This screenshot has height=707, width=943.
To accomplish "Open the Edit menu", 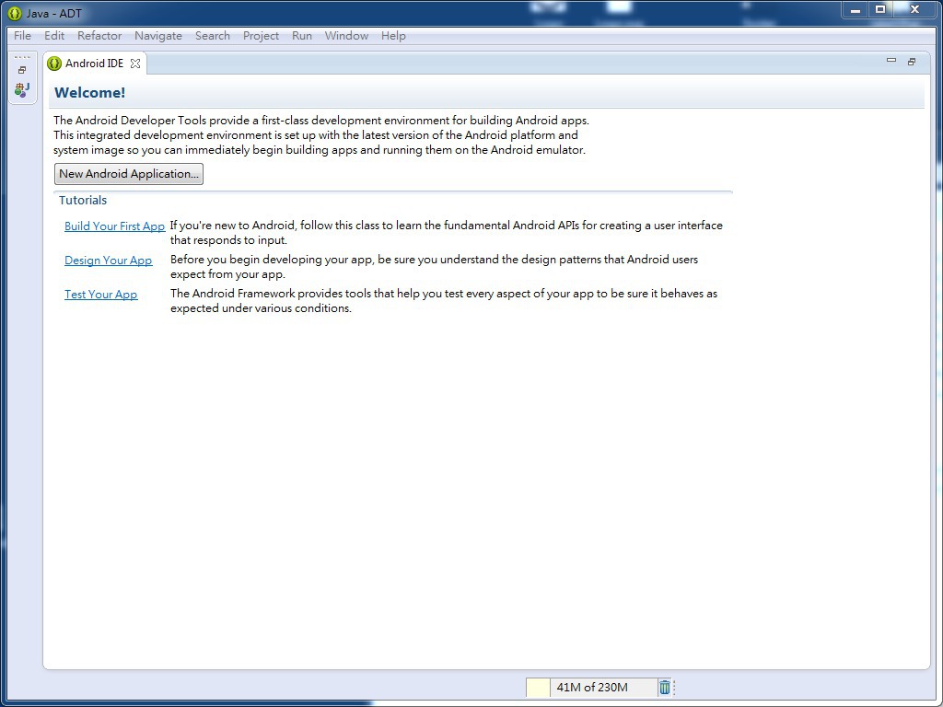I will pos(54,36).
